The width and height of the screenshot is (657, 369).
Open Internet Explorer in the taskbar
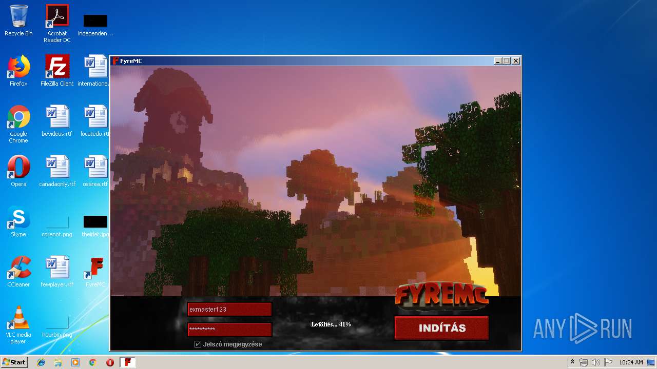click(x=41, y=362)
